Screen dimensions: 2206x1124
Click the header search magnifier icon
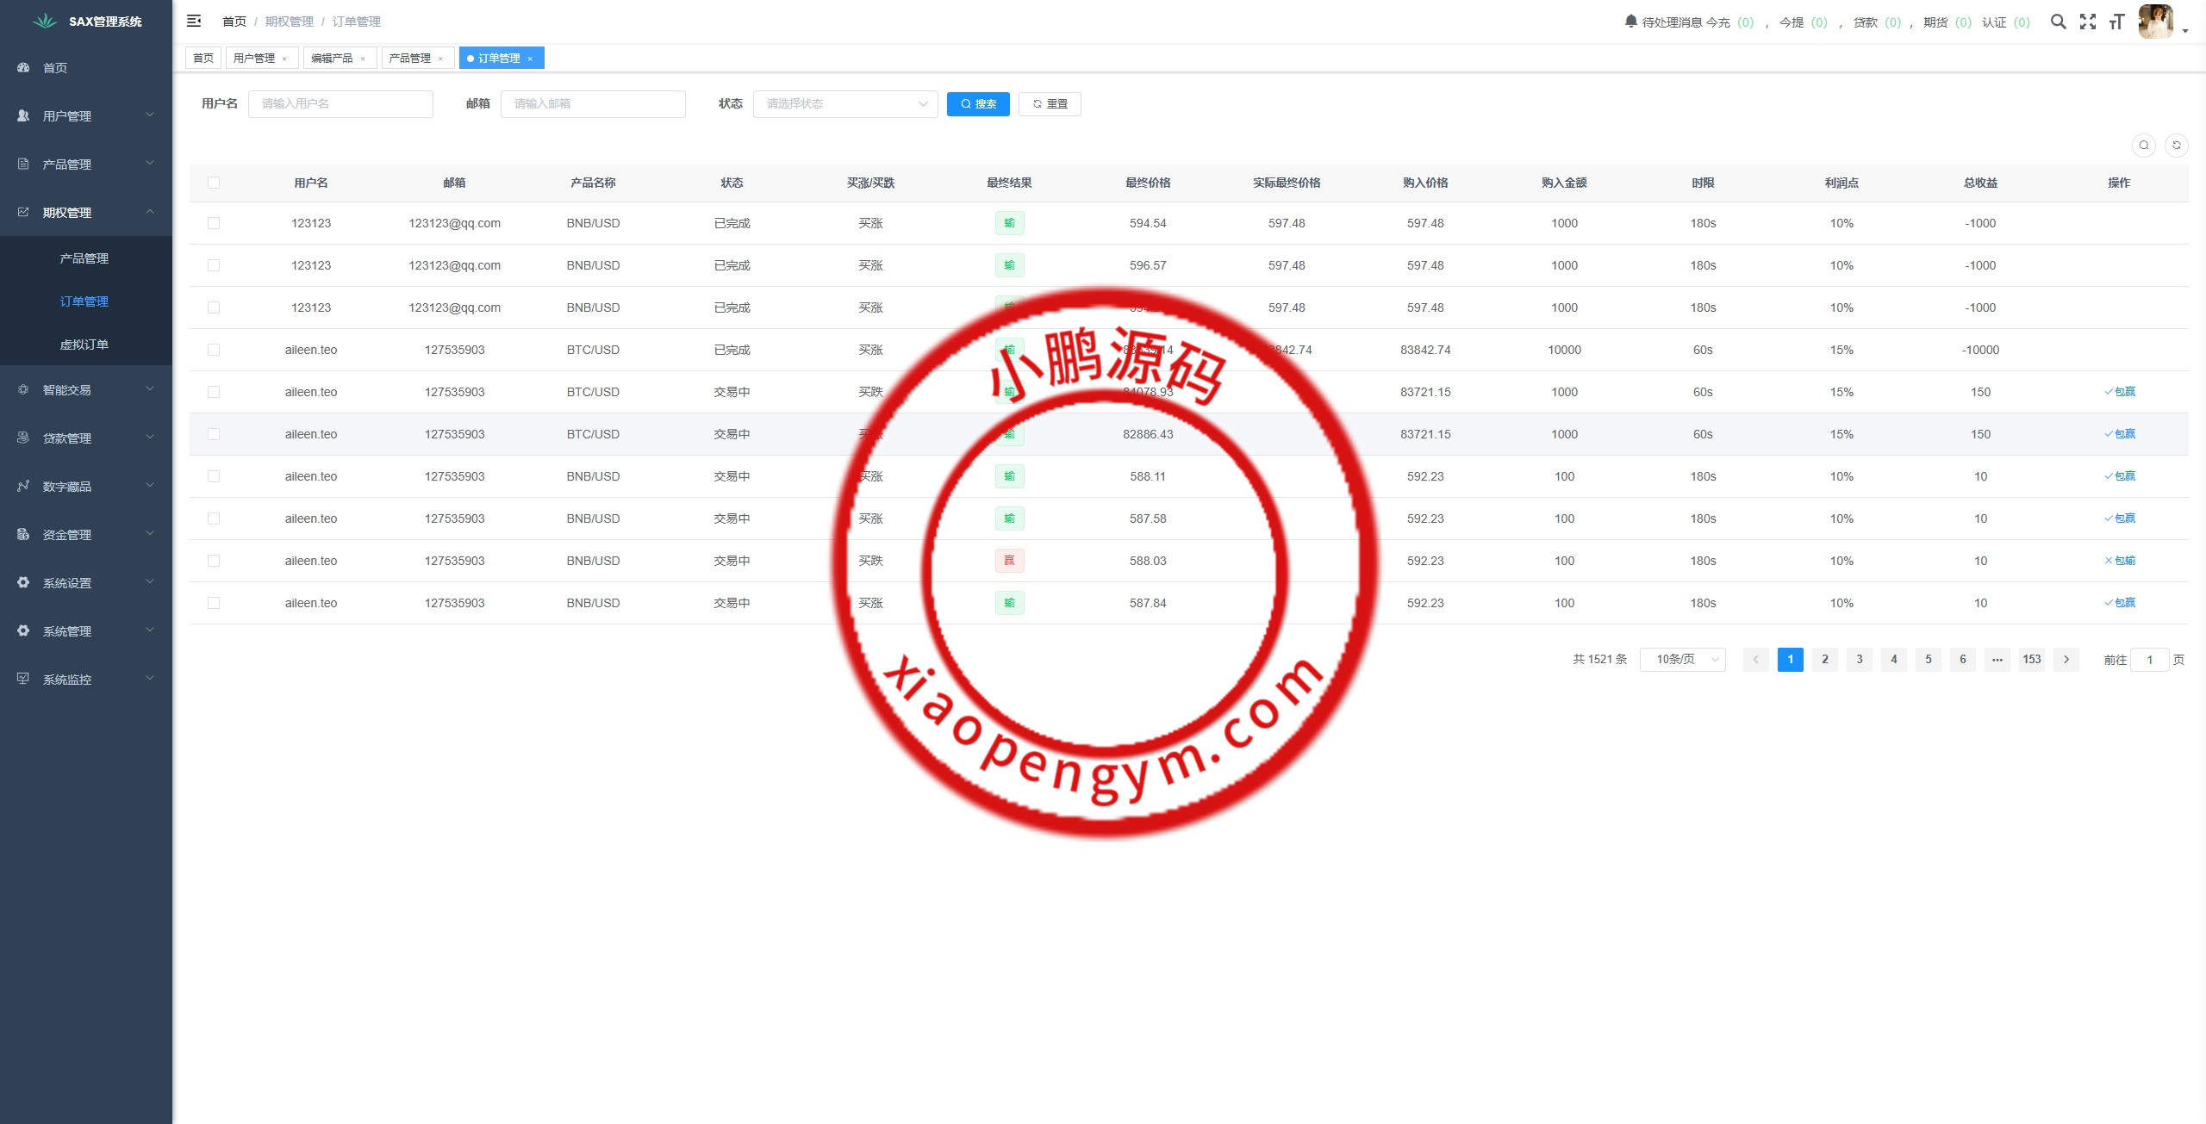click(x=2058, y=22)
